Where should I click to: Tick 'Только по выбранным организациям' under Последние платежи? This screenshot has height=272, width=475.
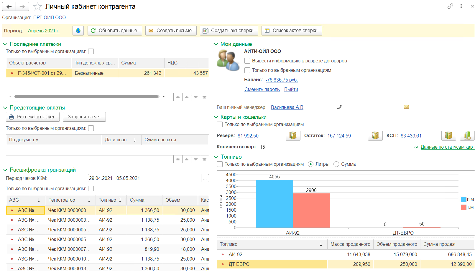click(x=91, y=52)
